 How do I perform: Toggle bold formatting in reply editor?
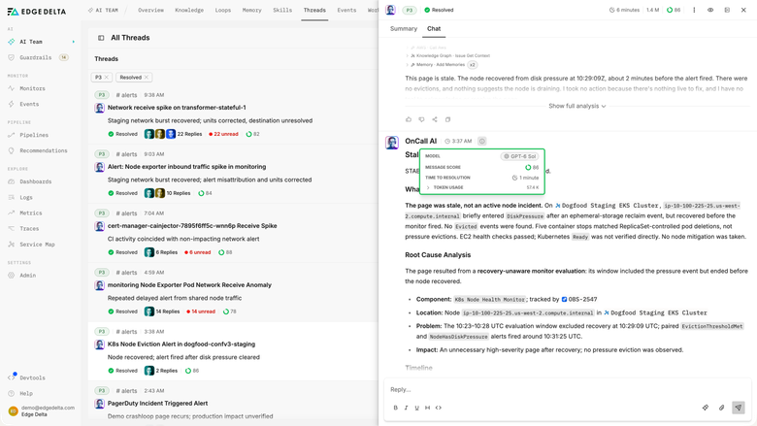tap(395, 408)
